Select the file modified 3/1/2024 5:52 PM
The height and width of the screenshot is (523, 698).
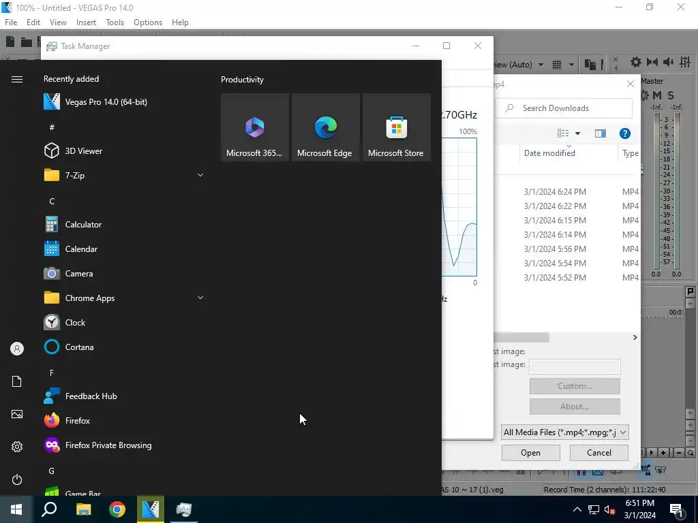pyautogui.click(x=567, y=278)
